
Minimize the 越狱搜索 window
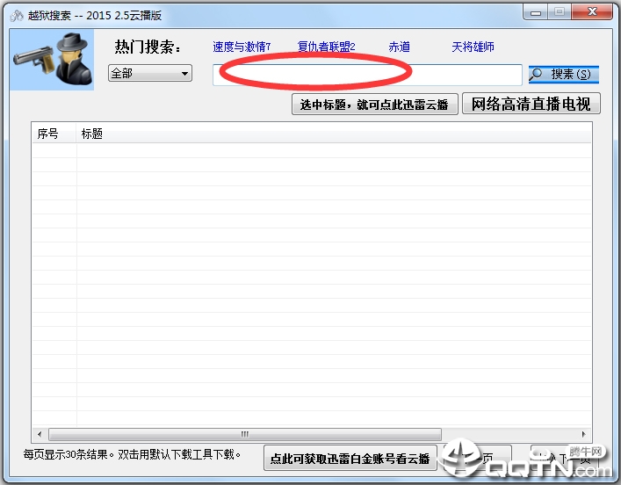(x=536, y=12)
